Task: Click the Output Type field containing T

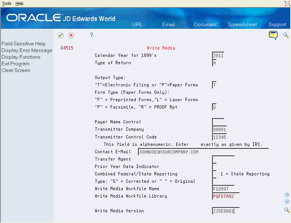Action: 214,85
